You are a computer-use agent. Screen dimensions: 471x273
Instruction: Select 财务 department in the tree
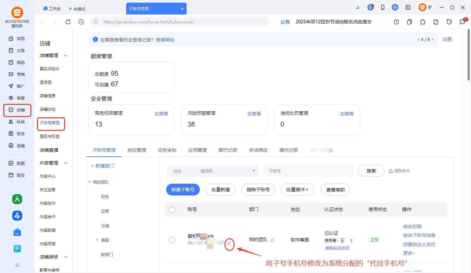point(105,197)
